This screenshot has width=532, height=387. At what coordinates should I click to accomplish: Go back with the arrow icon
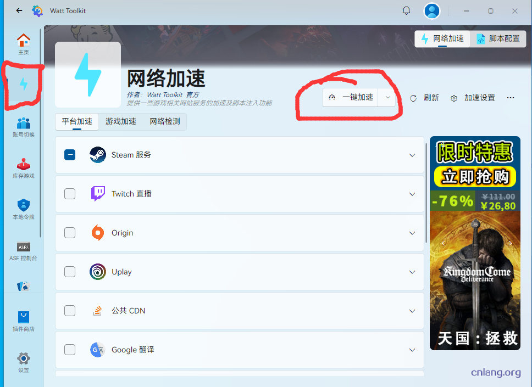19,10
